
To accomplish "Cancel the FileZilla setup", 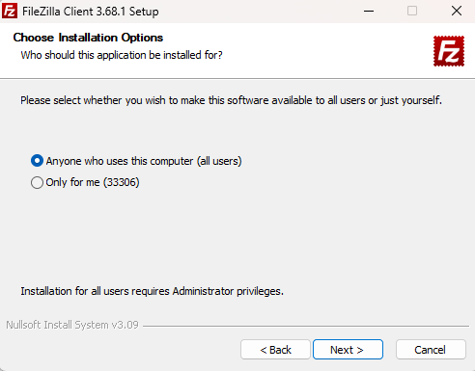I will (x=431, y=350).
